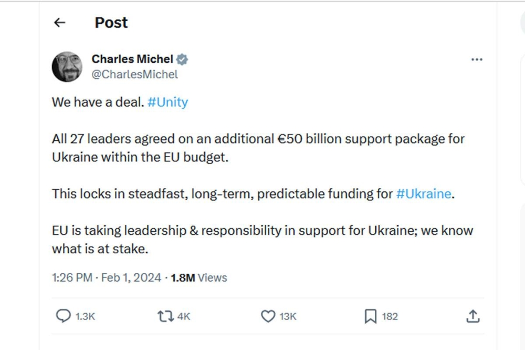The height and width of the screenshot is (350, 525).
Task: Click the 1.8M Views count
Action: coord(199,277)
